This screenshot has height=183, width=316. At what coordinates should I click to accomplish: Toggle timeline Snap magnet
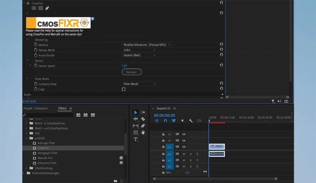(x=165, y=121)
